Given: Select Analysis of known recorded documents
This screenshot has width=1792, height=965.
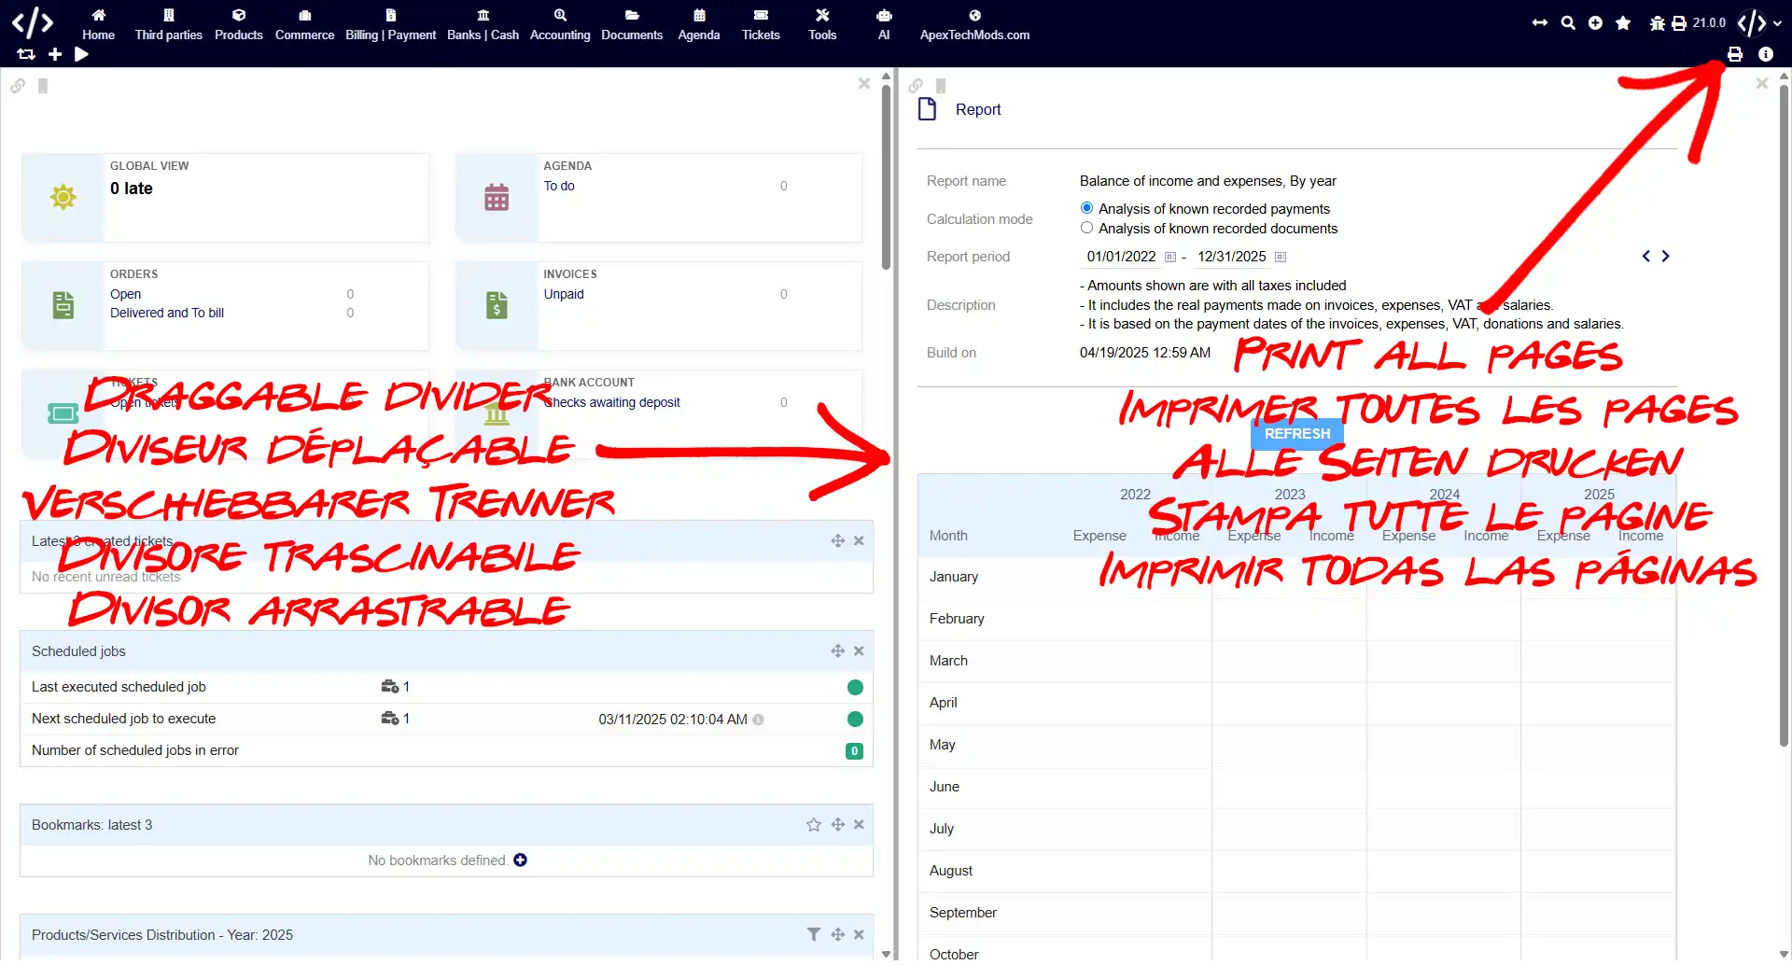Looking at the screenshot, I should [1086, 228].
